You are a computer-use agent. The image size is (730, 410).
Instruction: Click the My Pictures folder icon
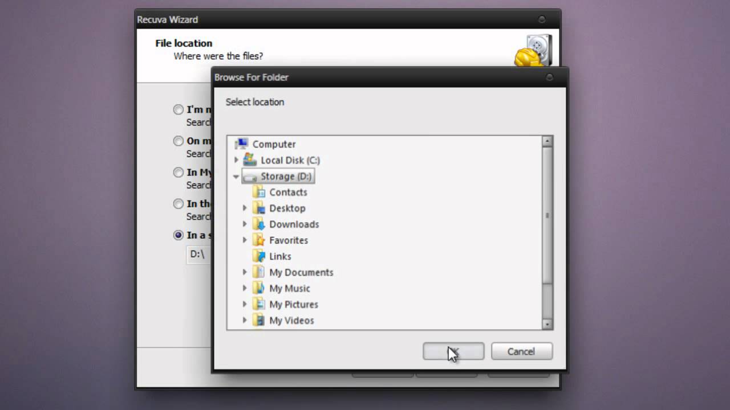[x=259, y=304]
